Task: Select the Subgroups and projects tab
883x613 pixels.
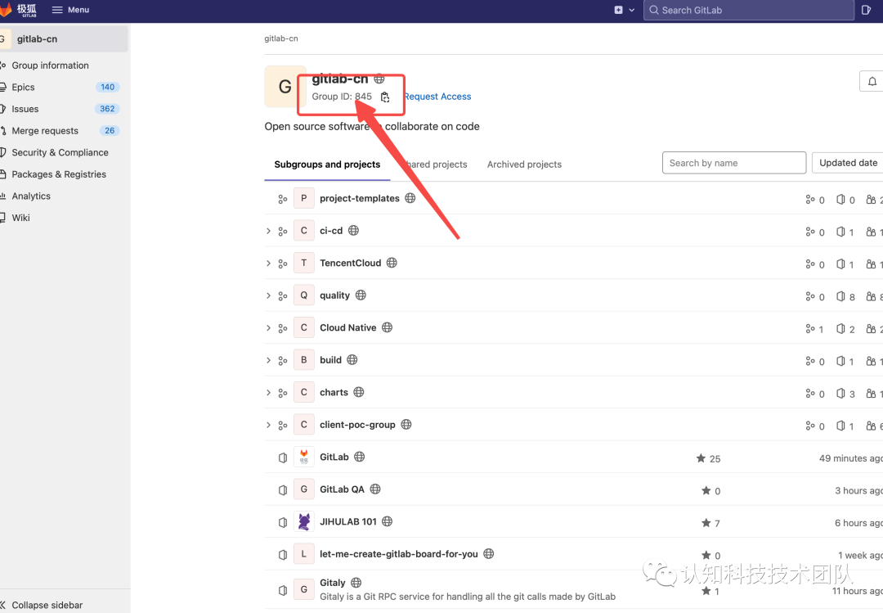Action: point(326,164)
